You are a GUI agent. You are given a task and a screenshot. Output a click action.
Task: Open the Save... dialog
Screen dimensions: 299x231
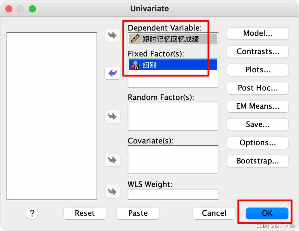[258, 125]
